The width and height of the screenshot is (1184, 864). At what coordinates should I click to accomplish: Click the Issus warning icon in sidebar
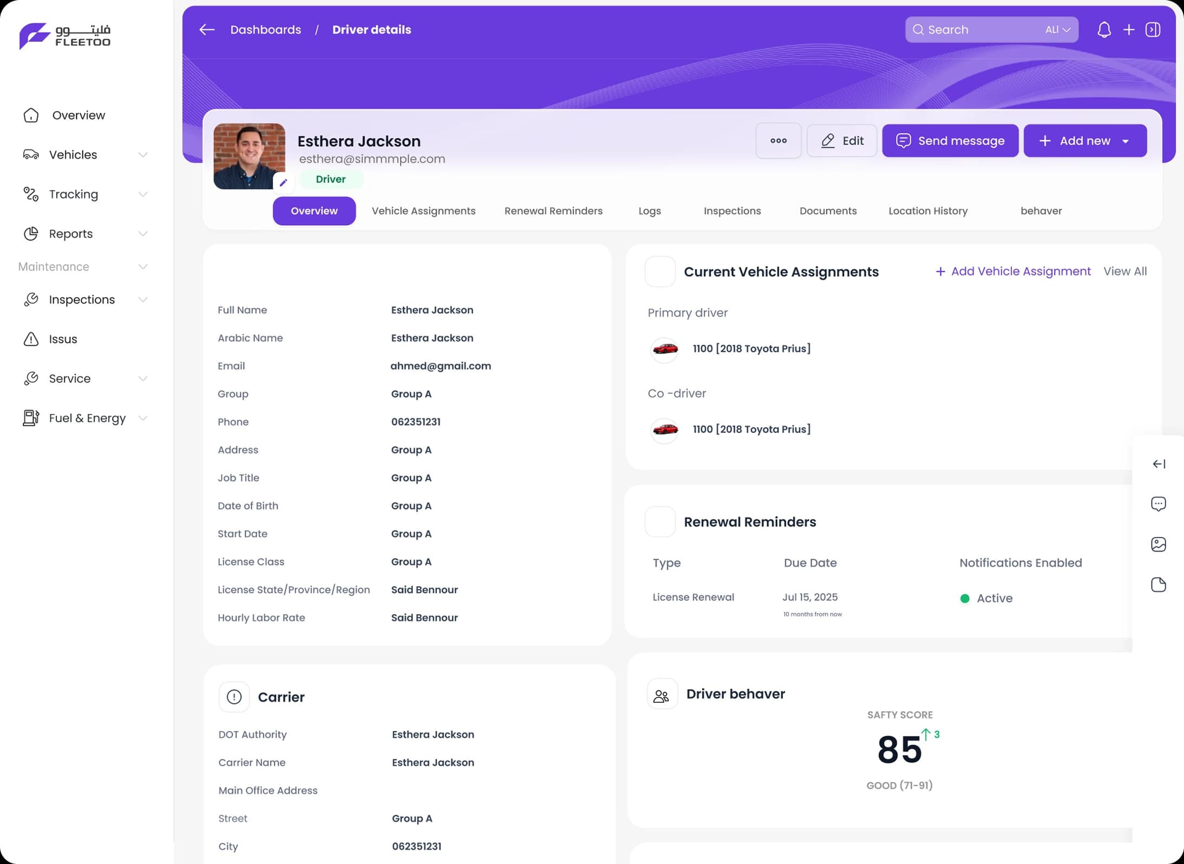click(x=31, y=339)
